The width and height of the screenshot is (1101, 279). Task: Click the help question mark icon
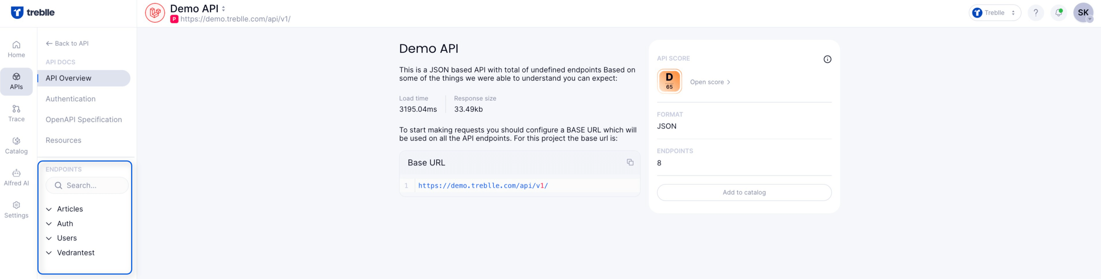tap(1035, 13)
